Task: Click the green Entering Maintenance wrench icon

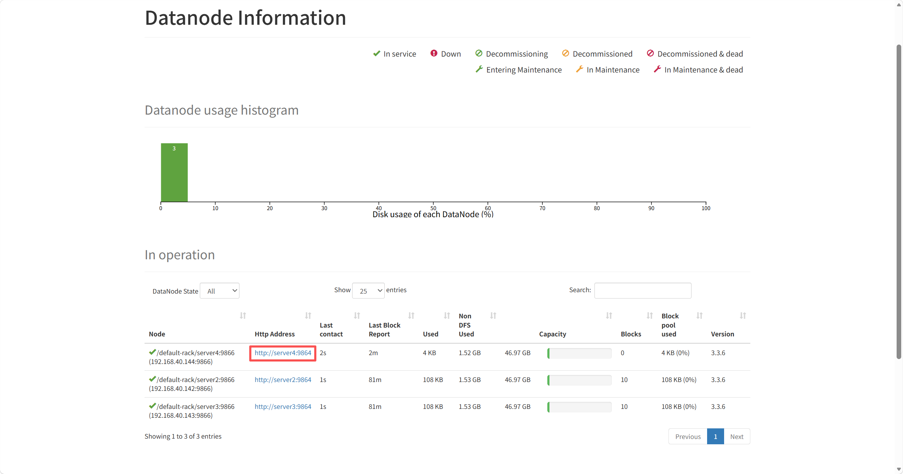Action: pyautogui.click(x=479, y=69)
